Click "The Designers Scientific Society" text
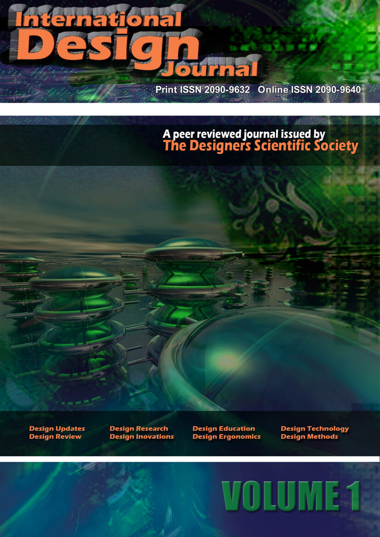 click(x=261, y=146)
